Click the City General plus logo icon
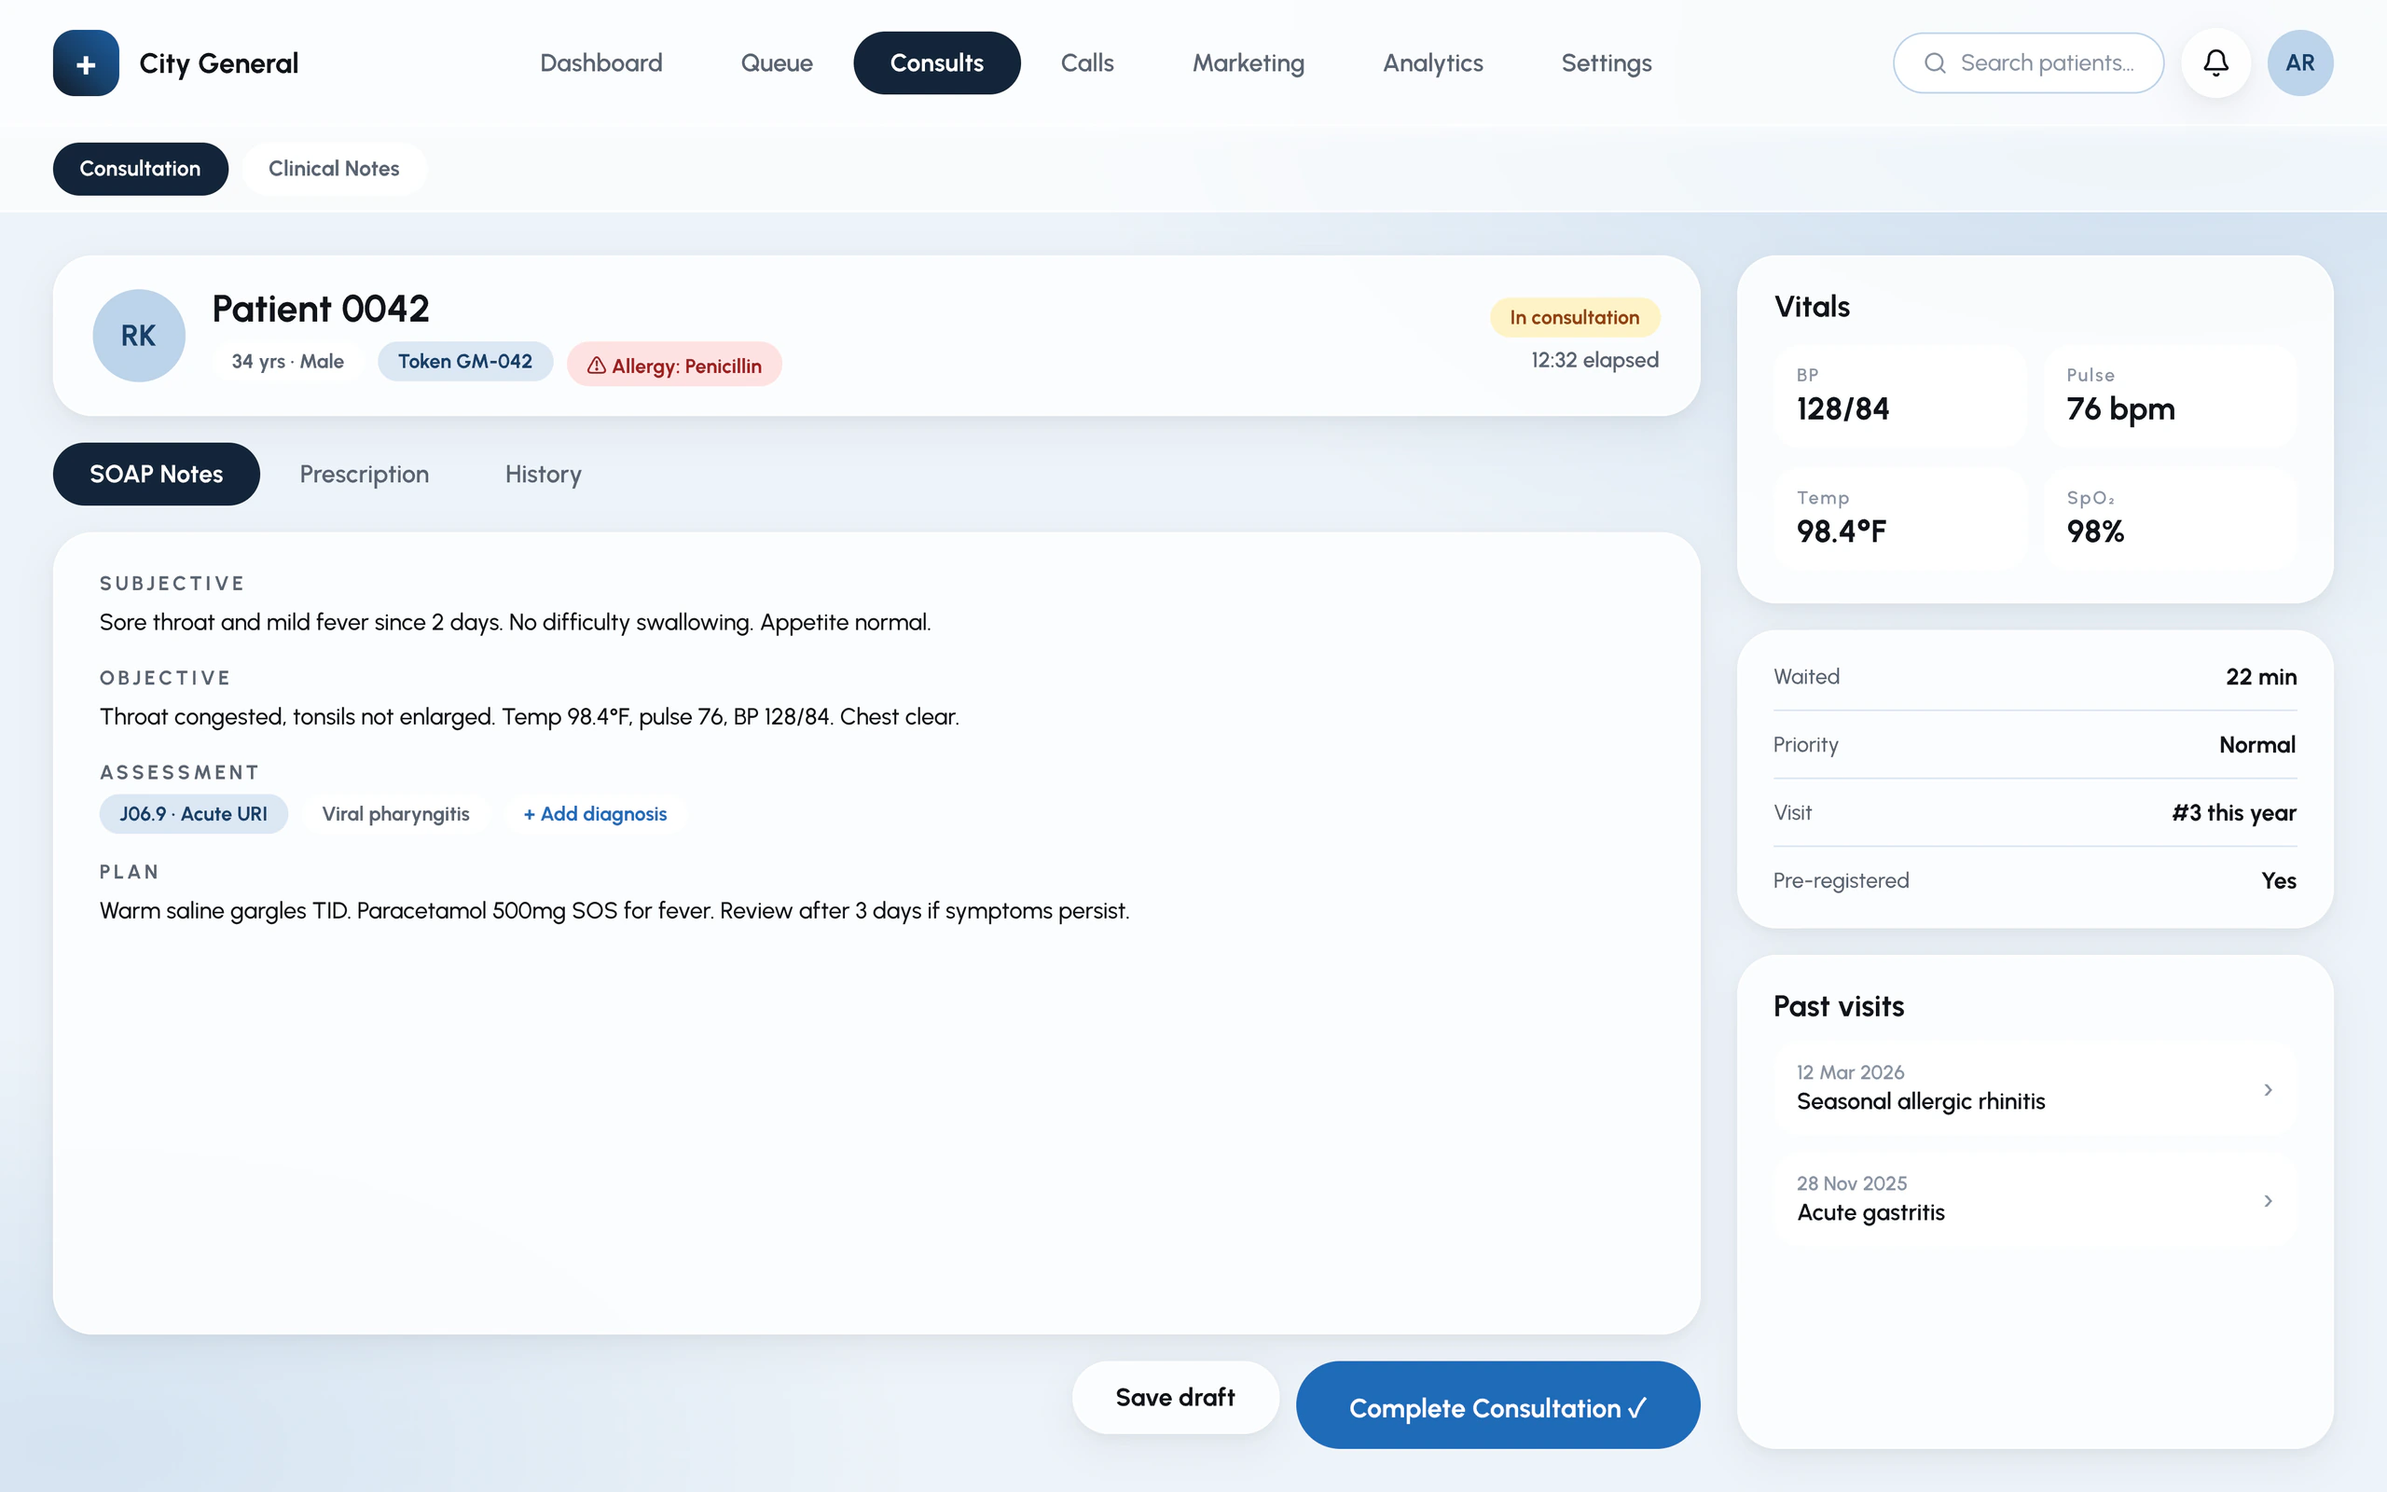The height and width of the screenshot is (1492, 2387). (86, 63)
